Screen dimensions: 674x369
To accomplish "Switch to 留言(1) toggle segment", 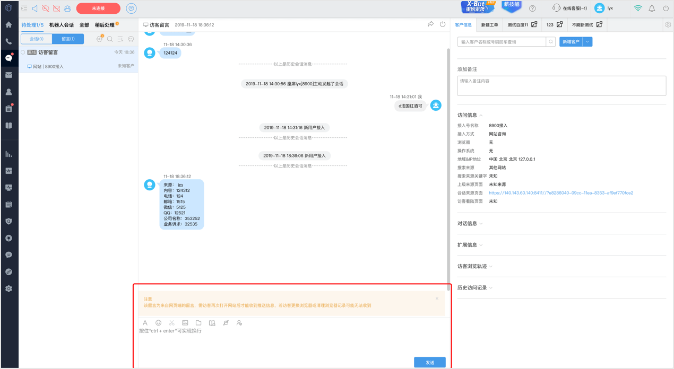I will coord(68,39).
